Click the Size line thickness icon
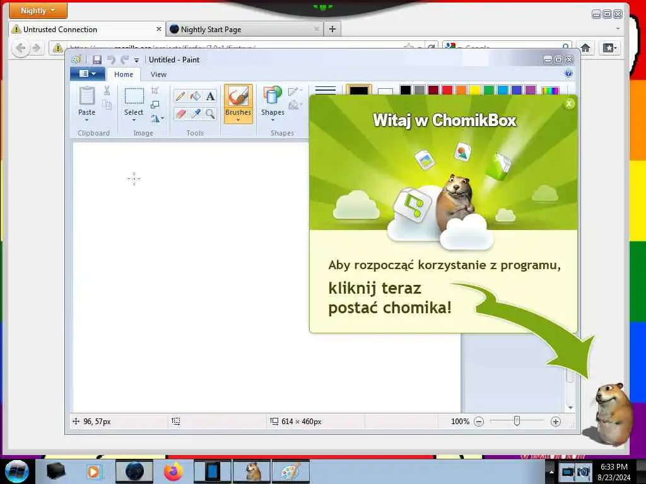This screenshot has height=484, width=646. pos(326,89)
